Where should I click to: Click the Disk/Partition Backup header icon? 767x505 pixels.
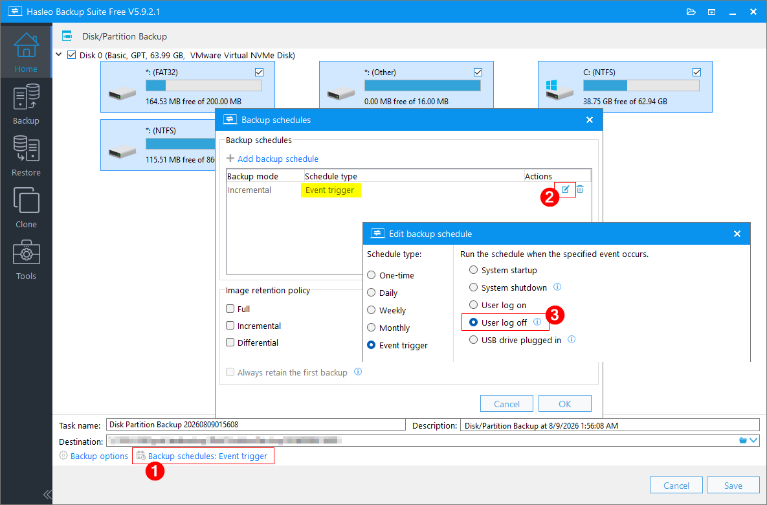(67, 36)
